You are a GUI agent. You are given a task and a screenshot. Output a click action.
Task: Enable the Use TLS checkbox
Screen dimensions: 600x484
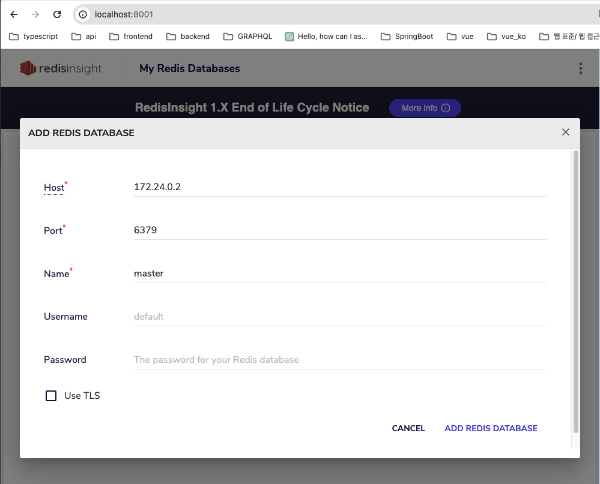[x=51, y=395]
